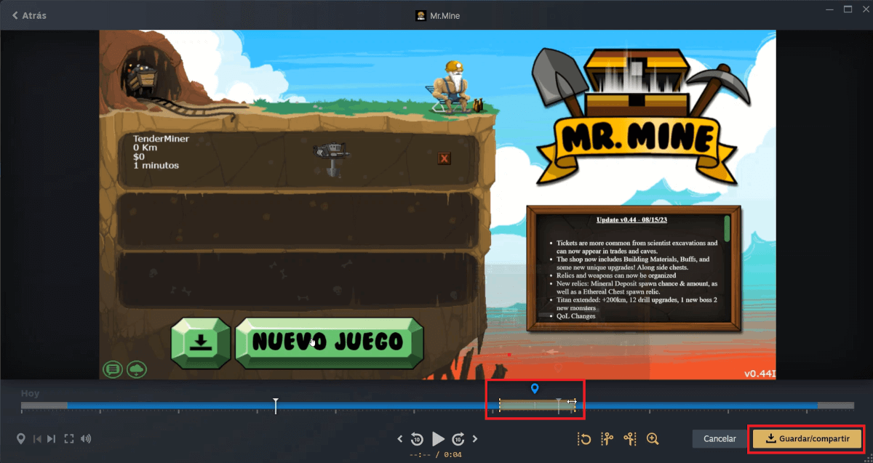Mute the clip volume speaker icon
This screenshot has height=463, width=873.
click(87, 438)
